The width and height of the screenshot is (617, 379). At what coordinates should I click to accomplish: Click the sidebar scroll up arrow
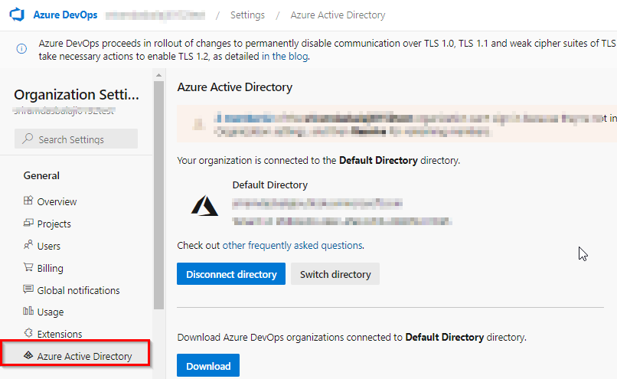click(x=158, y=75)
